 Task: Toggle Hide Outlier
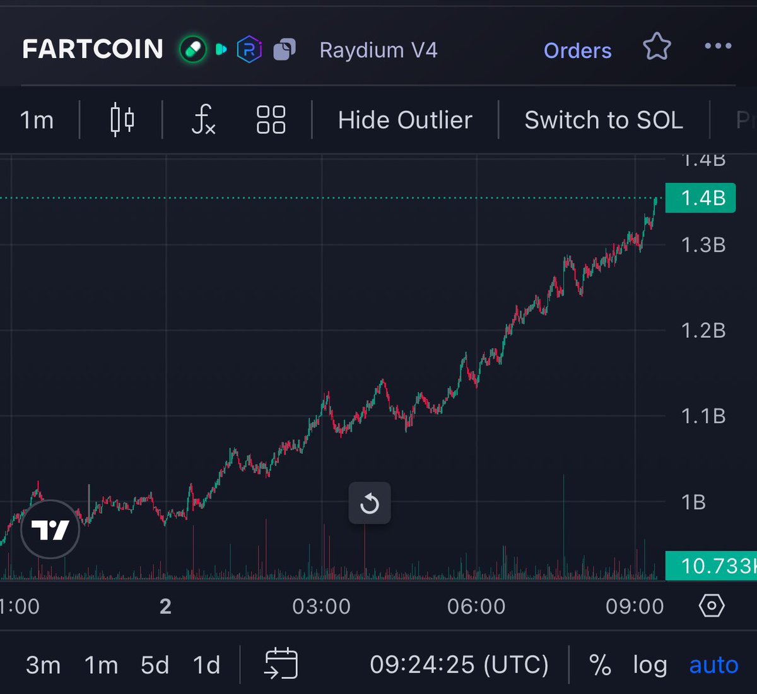[x=404, y=120]
